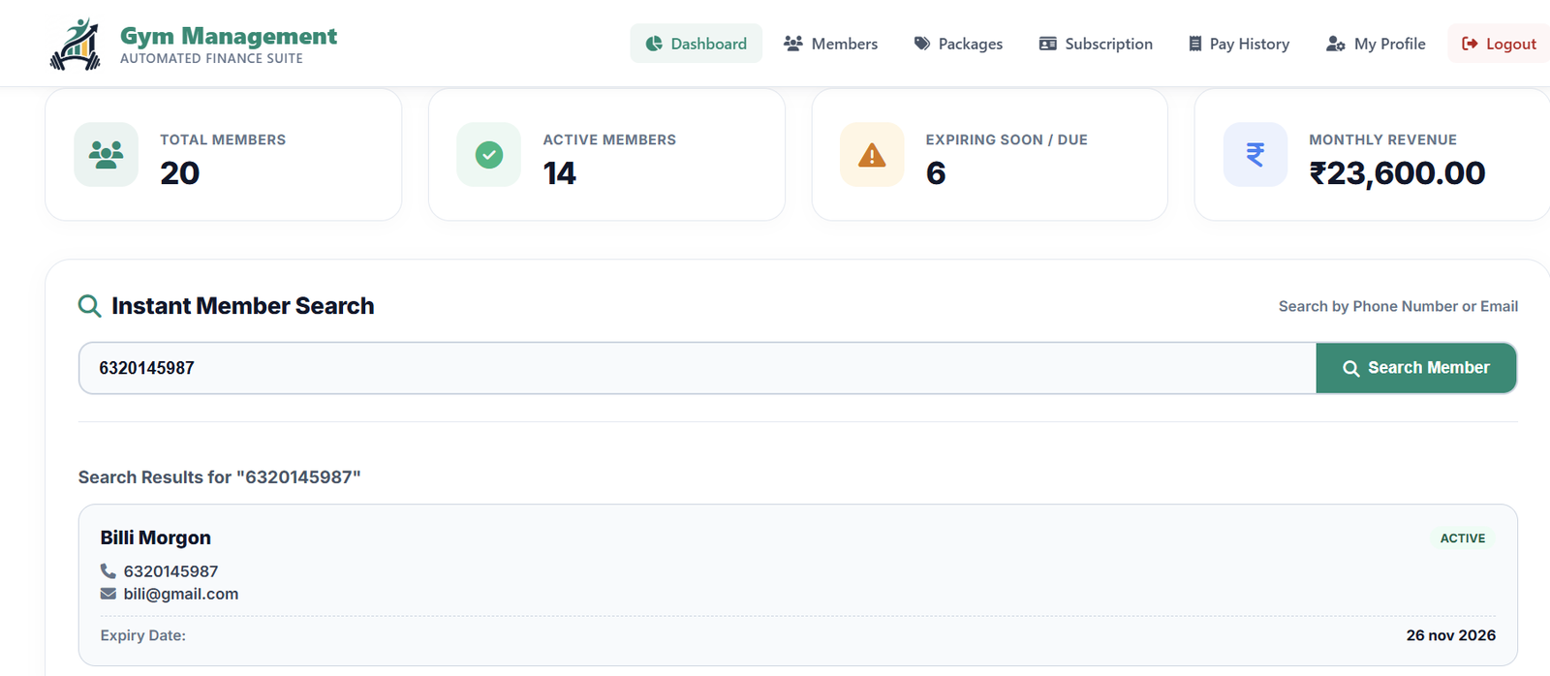The image size is (1550, 676).
Task: Click the revenue amount ₹23,600.00
Action: click(x=1397, y=173)
